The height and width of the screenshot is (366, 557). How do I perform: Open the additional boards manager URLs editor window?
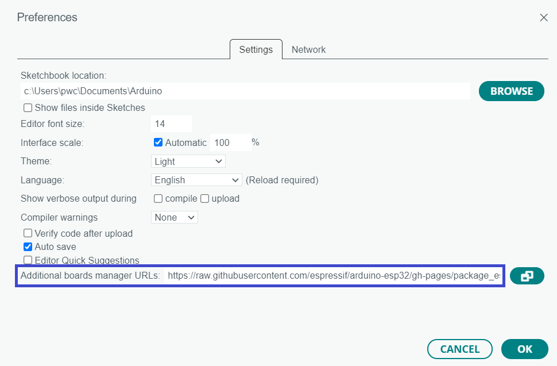(x=527, y=276)
